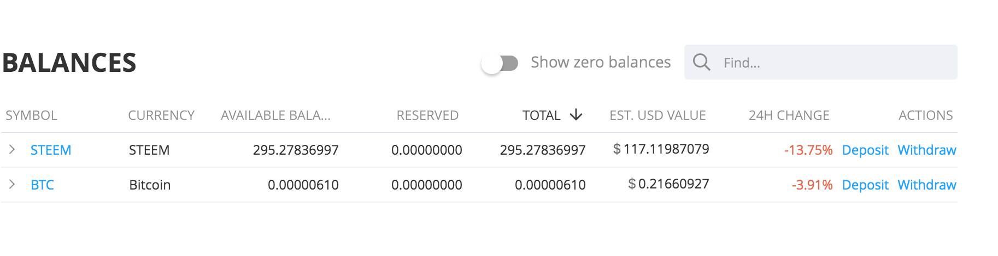This screenshot has height=256, width=998.
Task: Click Deposit for Bitcoin
Action: [865, 185]
